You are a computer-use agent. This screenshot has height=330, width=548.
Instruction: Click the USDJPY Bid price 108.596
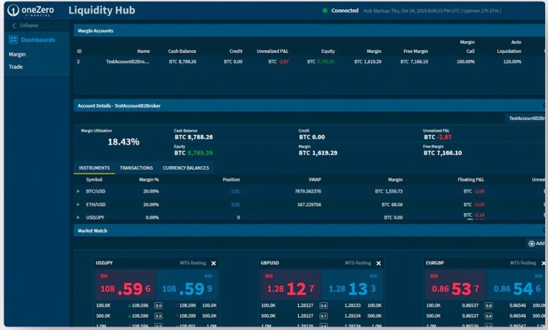click(x=125, y=285)
